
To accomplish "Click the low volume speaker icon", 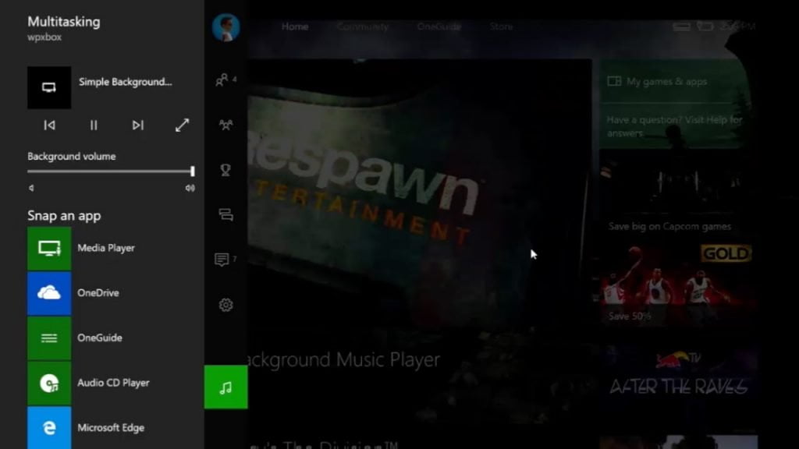I will pyautogui.click(x=31, y=189).
